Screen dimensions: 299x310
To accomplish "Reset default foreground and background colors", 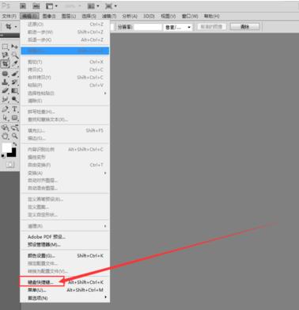I will click(3, 156).
